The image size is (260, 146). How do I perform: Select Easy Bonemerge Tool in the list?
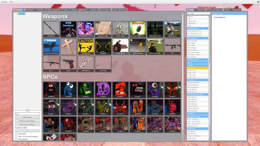click(197, 36)
